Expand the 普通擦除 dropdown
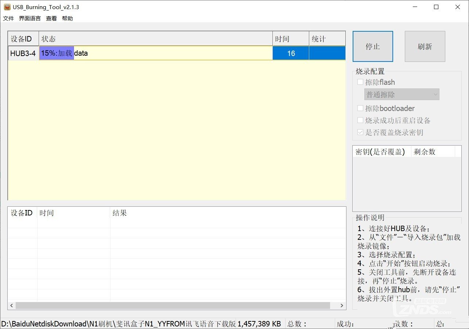469x329 pixels. (x=402, y=95)
